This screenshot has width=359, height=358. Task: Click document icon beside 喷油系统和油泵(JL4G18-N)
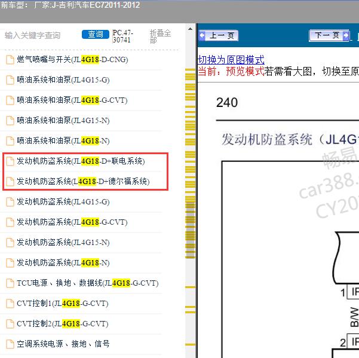click(x=10, y=141)
